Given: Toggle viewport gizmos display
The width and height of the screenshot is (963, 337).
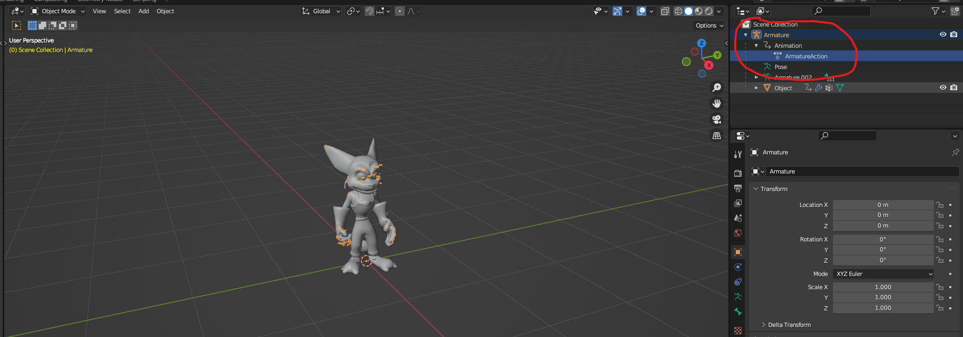Looking at the screenshot, I should pos(617,11).
